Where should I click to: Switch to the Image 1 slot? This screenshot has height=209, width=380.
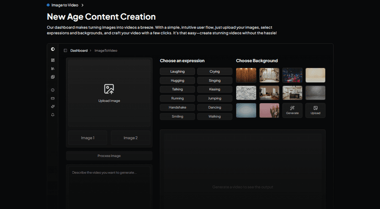88,138
